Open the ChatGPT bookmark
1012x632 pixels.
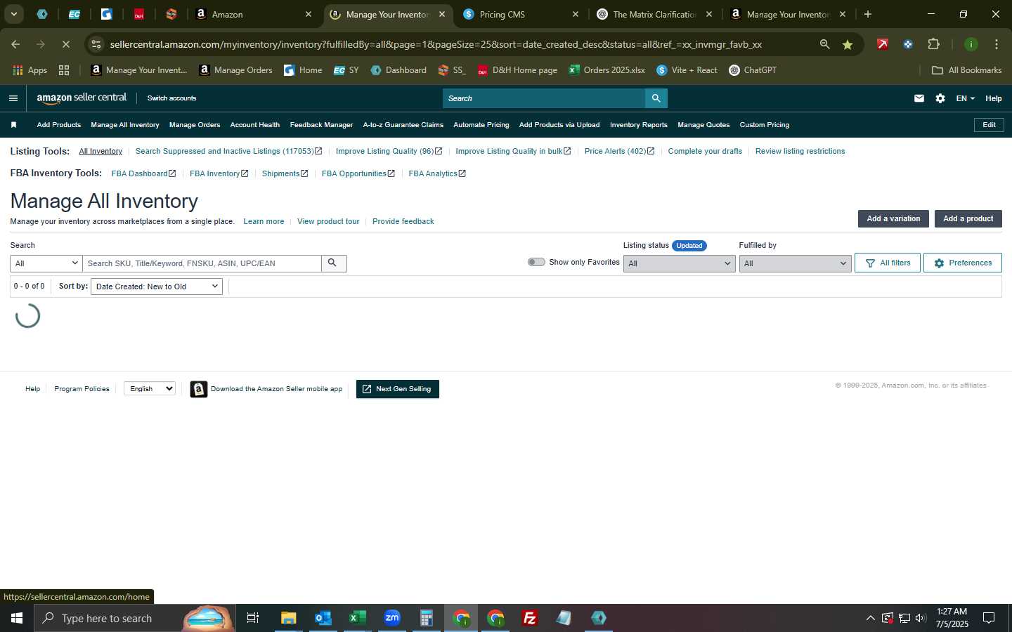(752, 70)
